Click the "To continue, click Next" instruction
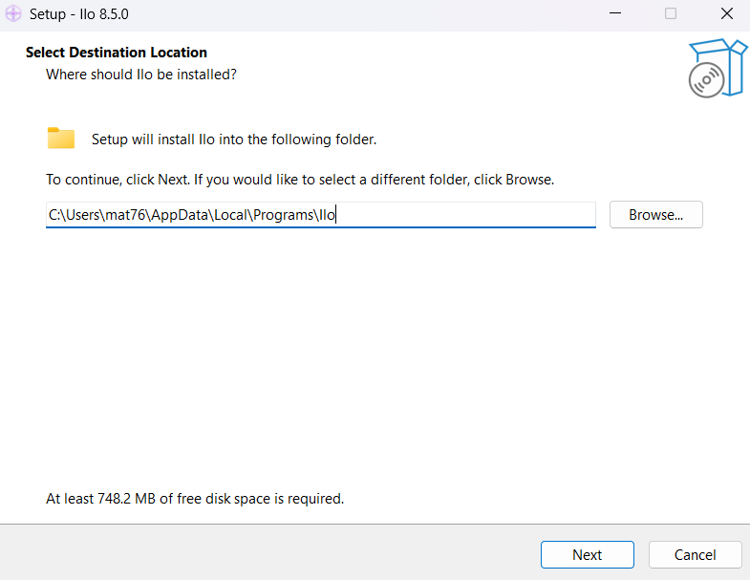 pyautogui.click(x=300, y=180)
